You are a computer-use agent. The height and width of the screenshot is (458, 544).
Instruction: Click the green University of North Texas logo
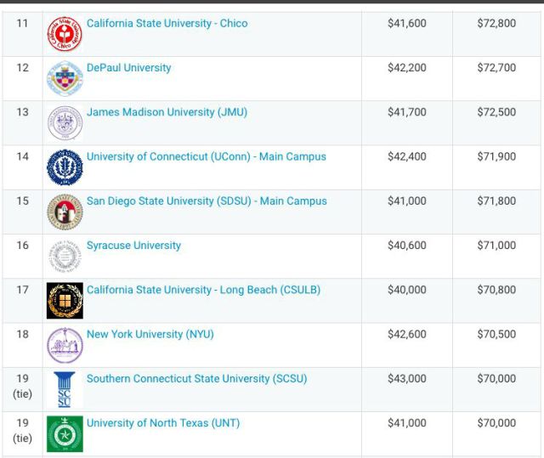click(65, 433)
